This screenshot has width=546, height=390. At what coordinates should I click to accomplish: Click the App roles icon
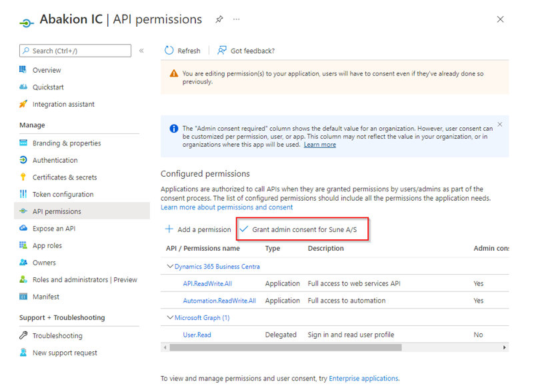point(23,245)
